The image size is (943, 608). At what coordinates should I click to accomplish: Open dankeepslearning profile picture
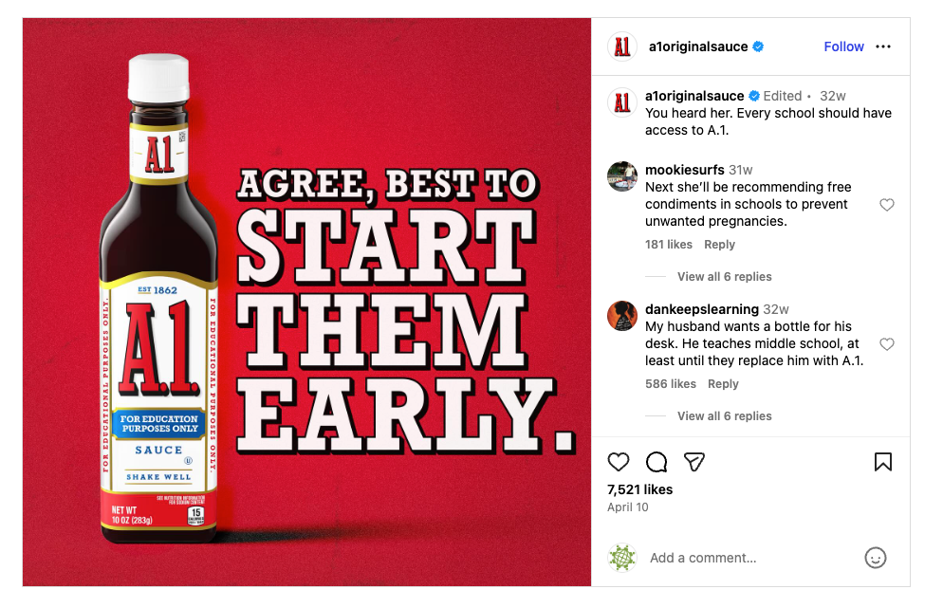tap(622, 316)
